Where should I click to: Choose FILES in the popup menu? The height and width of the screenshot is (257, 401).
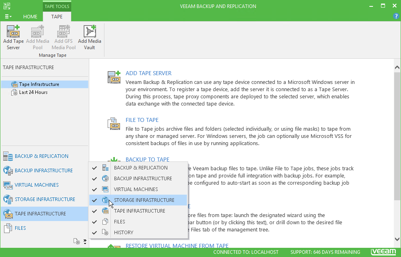coord(138,222)
